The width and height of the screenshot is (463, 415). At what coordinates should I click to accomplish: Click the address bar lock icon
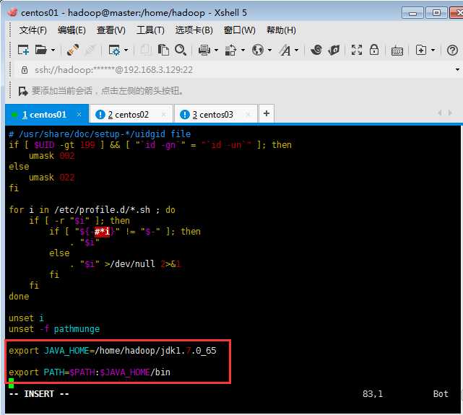click(25, 70)
